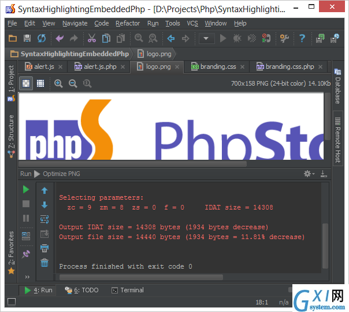This screenshot has width=349, height=312.
Task: Open the Tools menu
Action: [x=173, y=23]
